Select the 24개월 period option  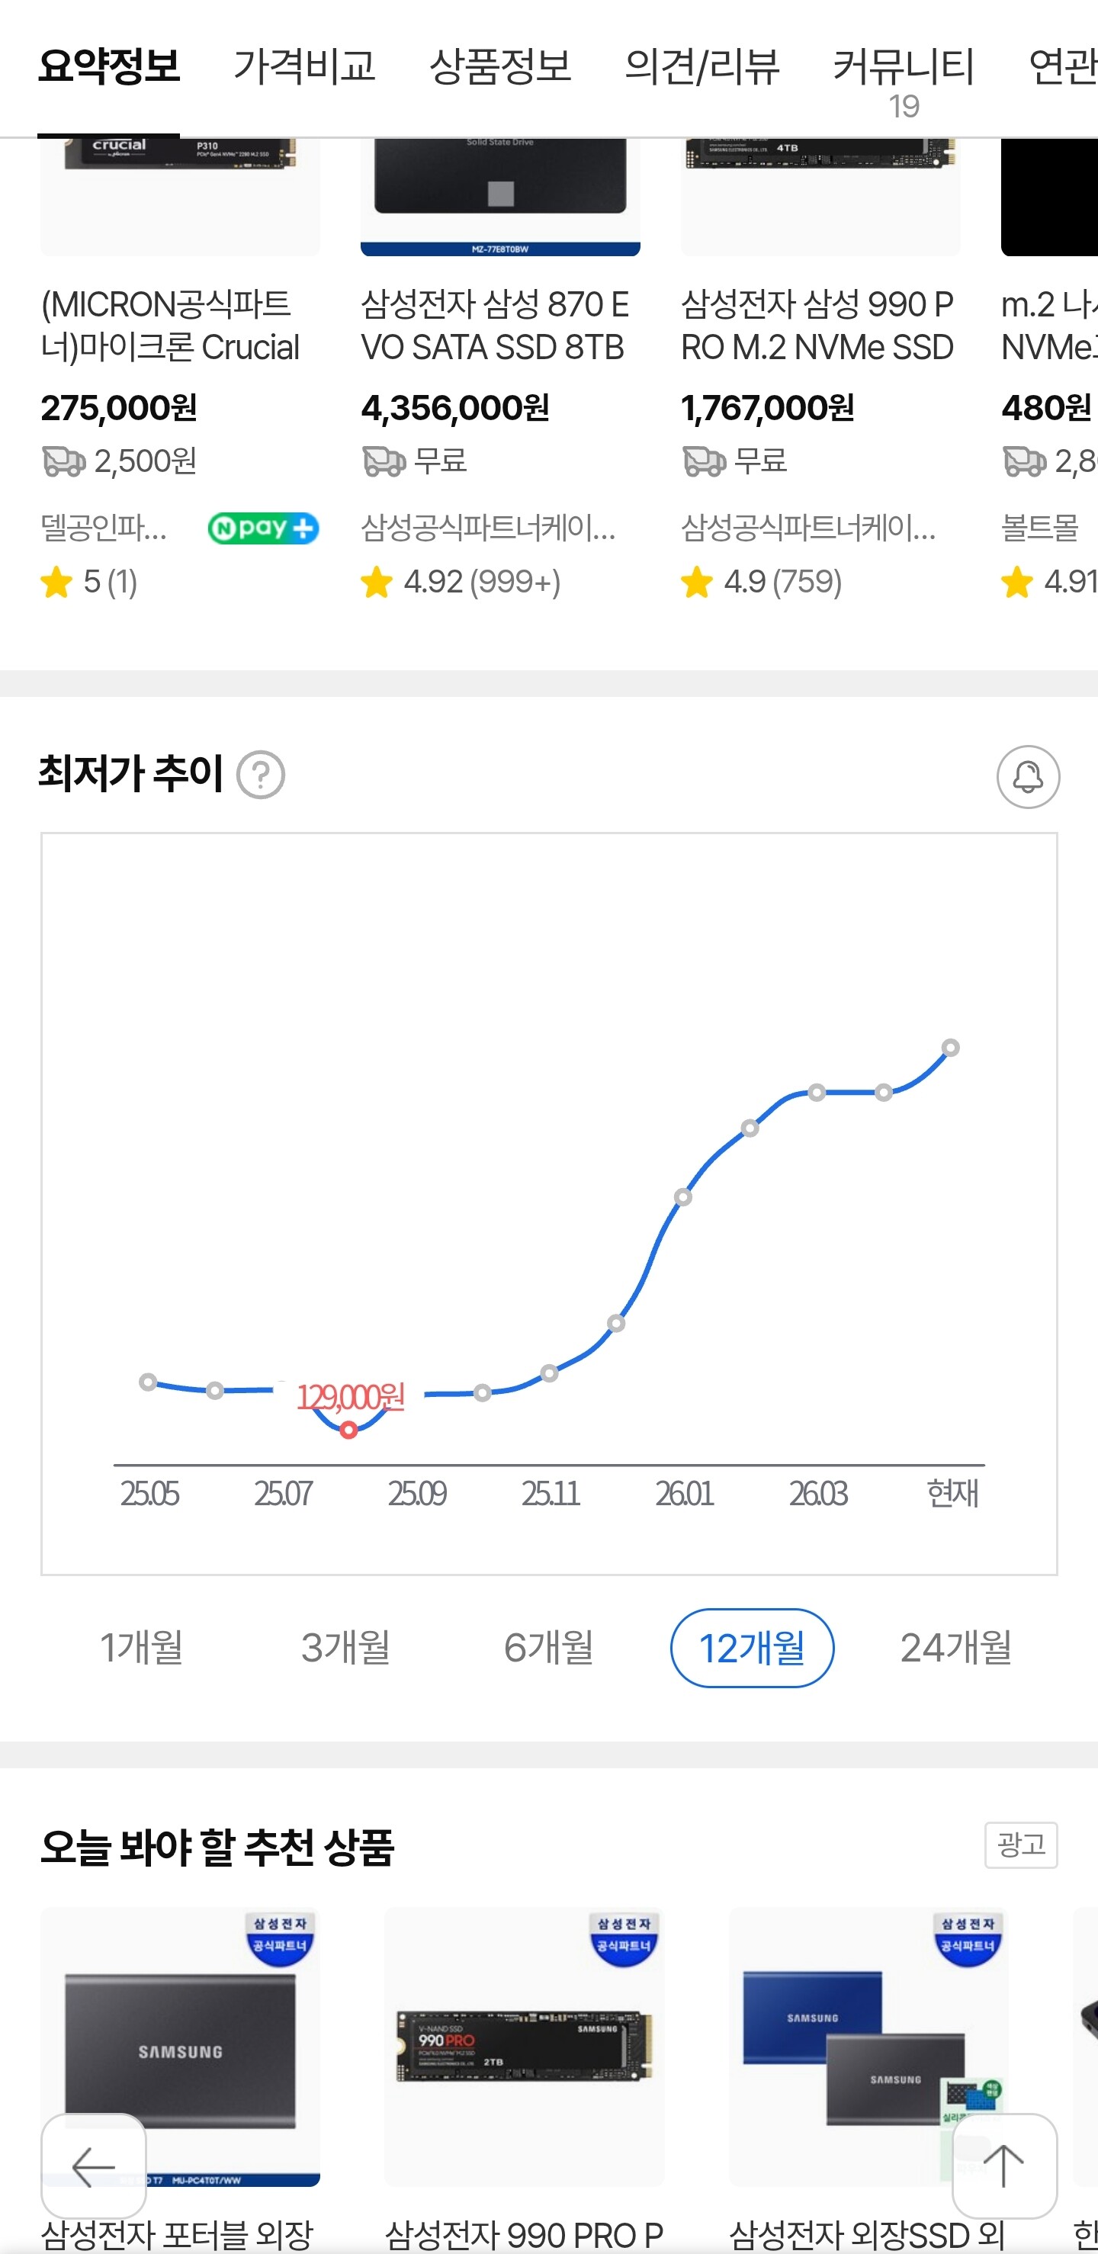[x=955, y=1648]
